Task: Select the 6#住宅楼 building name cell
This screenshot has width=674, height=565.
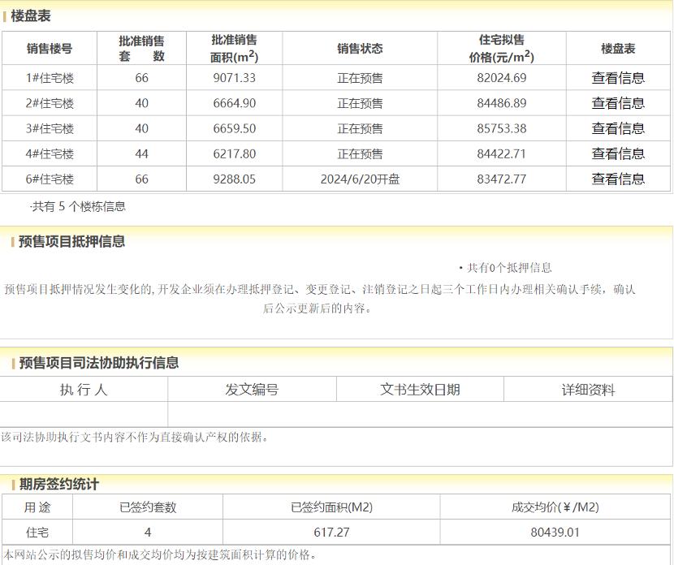Action: (x=50, y=179)
